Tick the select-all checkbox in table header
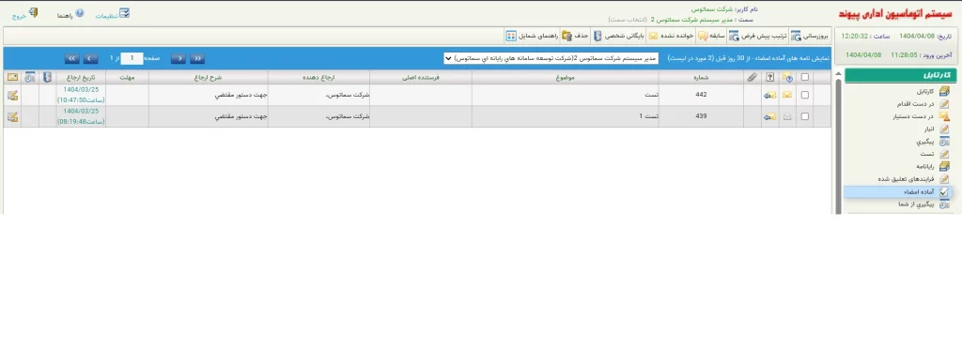The image size is (962, 349). 805,77
